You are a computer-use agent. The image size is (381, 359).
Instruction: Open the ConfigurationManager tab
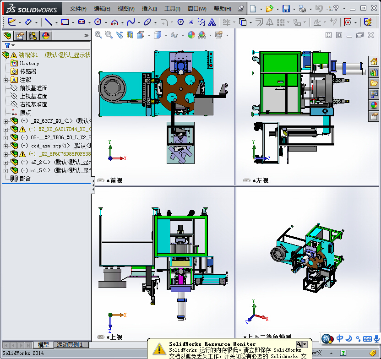pos(33,36)
